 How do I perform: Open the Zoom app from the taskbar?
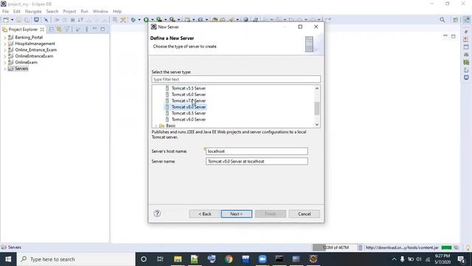pos(263,259)
